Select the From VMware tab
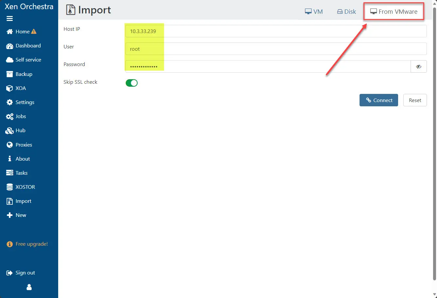Image resolution: width=437 pixels, height=298 pixels. click(x=394, y=12)
